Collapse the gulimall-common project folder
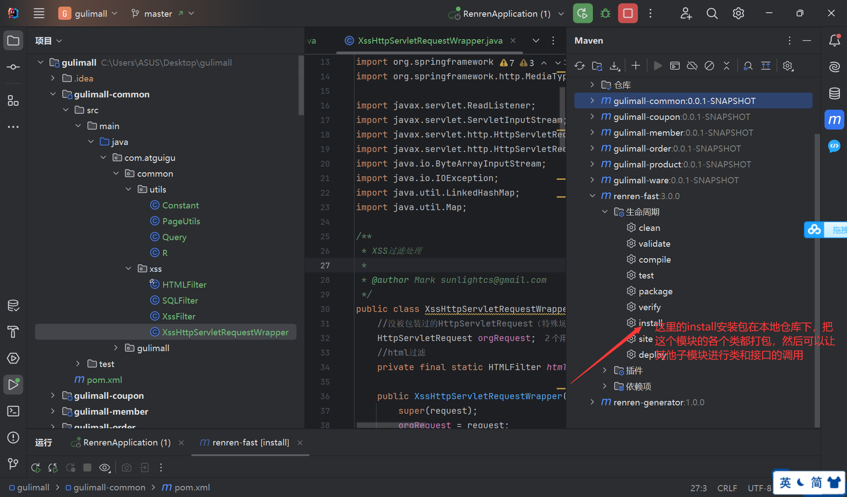The height and width of the screenshot is (497, 847). pyautogui.click(x=53, y=94)
